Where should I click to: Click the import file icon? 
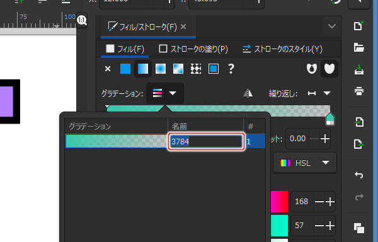tap(358, 122)
